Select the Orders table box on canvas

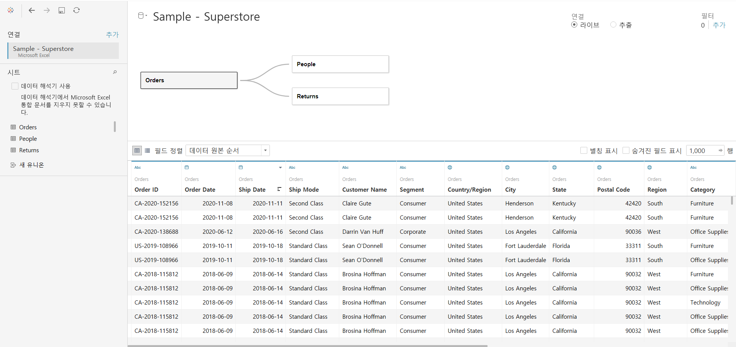coord(189,80)
